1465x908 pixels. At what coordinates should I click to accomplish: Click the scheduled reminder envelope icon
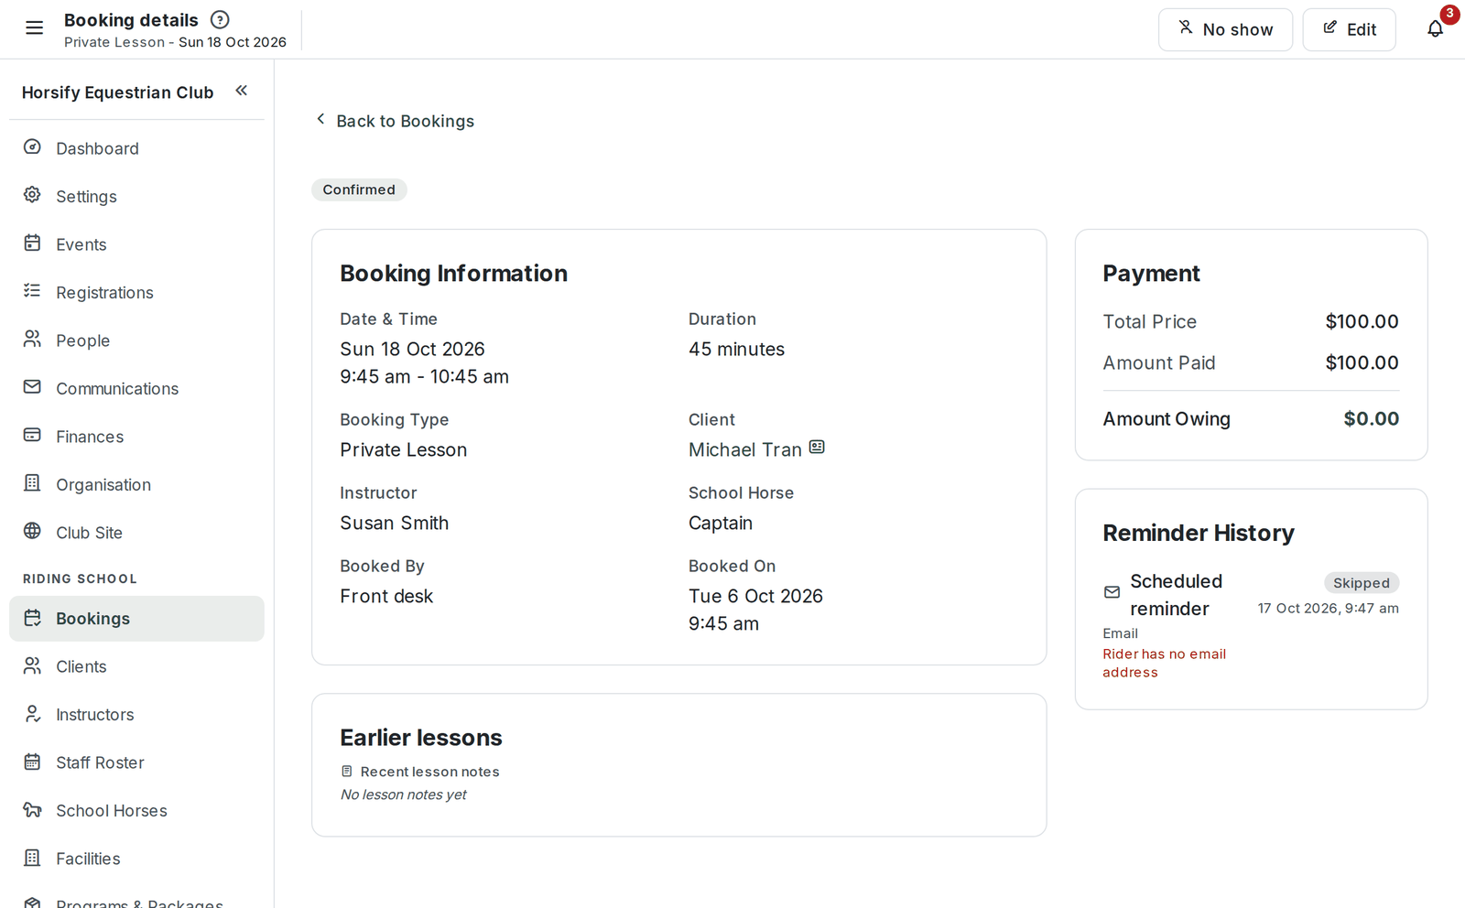pyautogui.click(x=1112, y=592)
